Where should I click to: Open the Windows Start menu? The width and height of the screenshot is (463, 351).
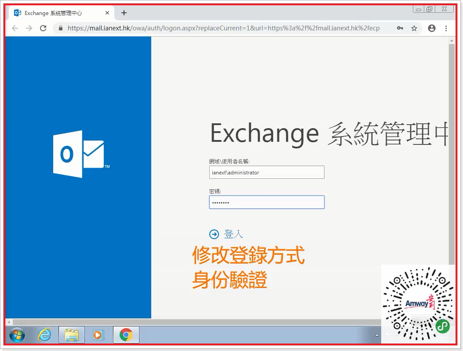(x=17, y=335)
